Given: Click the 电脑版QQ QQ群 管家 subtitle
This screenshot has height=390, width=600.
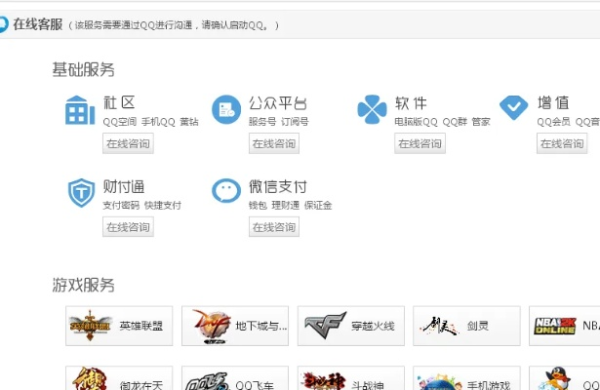Looking at the screenshot, I should 442,122.
